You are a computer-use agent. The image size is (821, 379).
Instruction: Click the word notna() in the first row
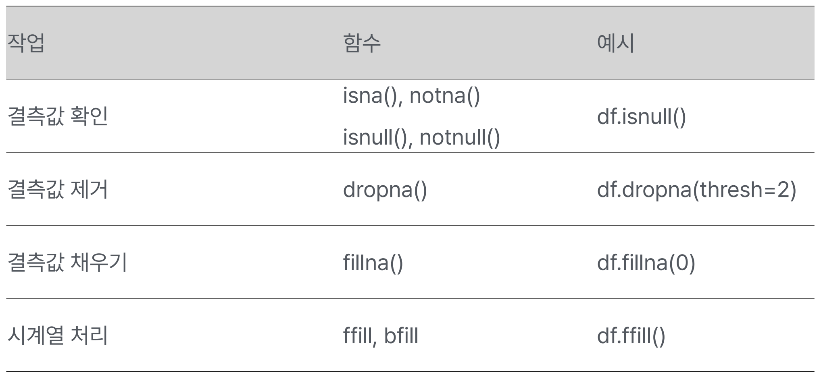445,96
